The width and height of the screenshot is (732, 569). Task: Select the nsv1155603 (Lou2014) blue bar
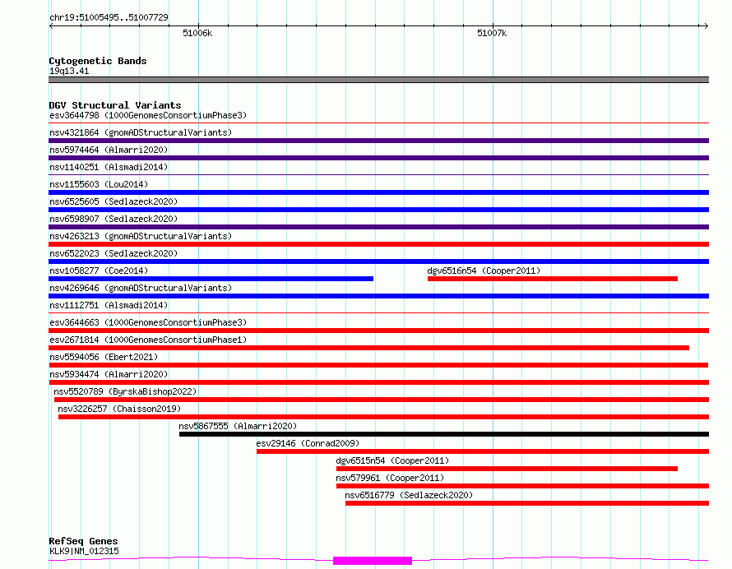click(x=378, y=192)
